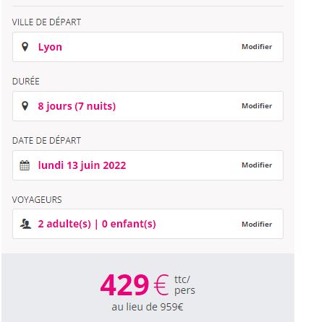
Task: Select 2 adulte(s) traveler text
Action: pos(64,224)
